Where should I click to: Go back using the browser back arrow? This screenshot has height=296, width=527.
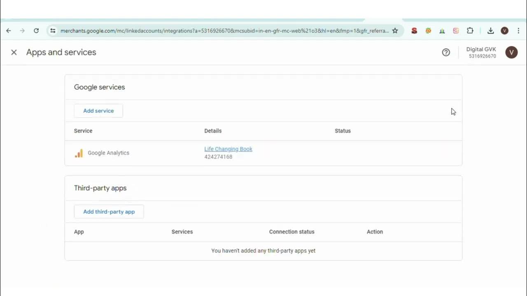pos(9,31)
